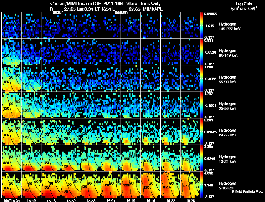
Task: Click the 'Lat 0.34' value in the header
Action: pyautogui.click(x=85, y=9)
